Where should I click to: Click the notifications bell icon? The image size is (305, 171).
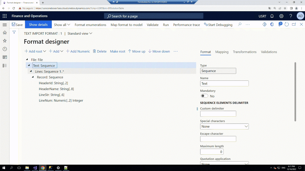tap(272, 16)
